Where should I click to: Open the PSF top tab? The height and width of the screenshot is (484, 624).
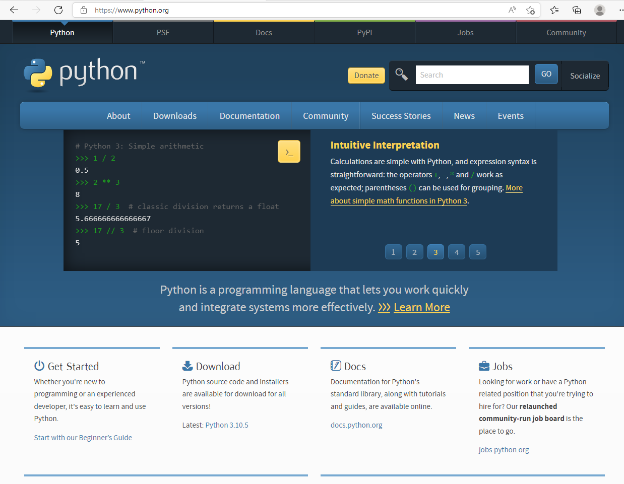[163, 33]
